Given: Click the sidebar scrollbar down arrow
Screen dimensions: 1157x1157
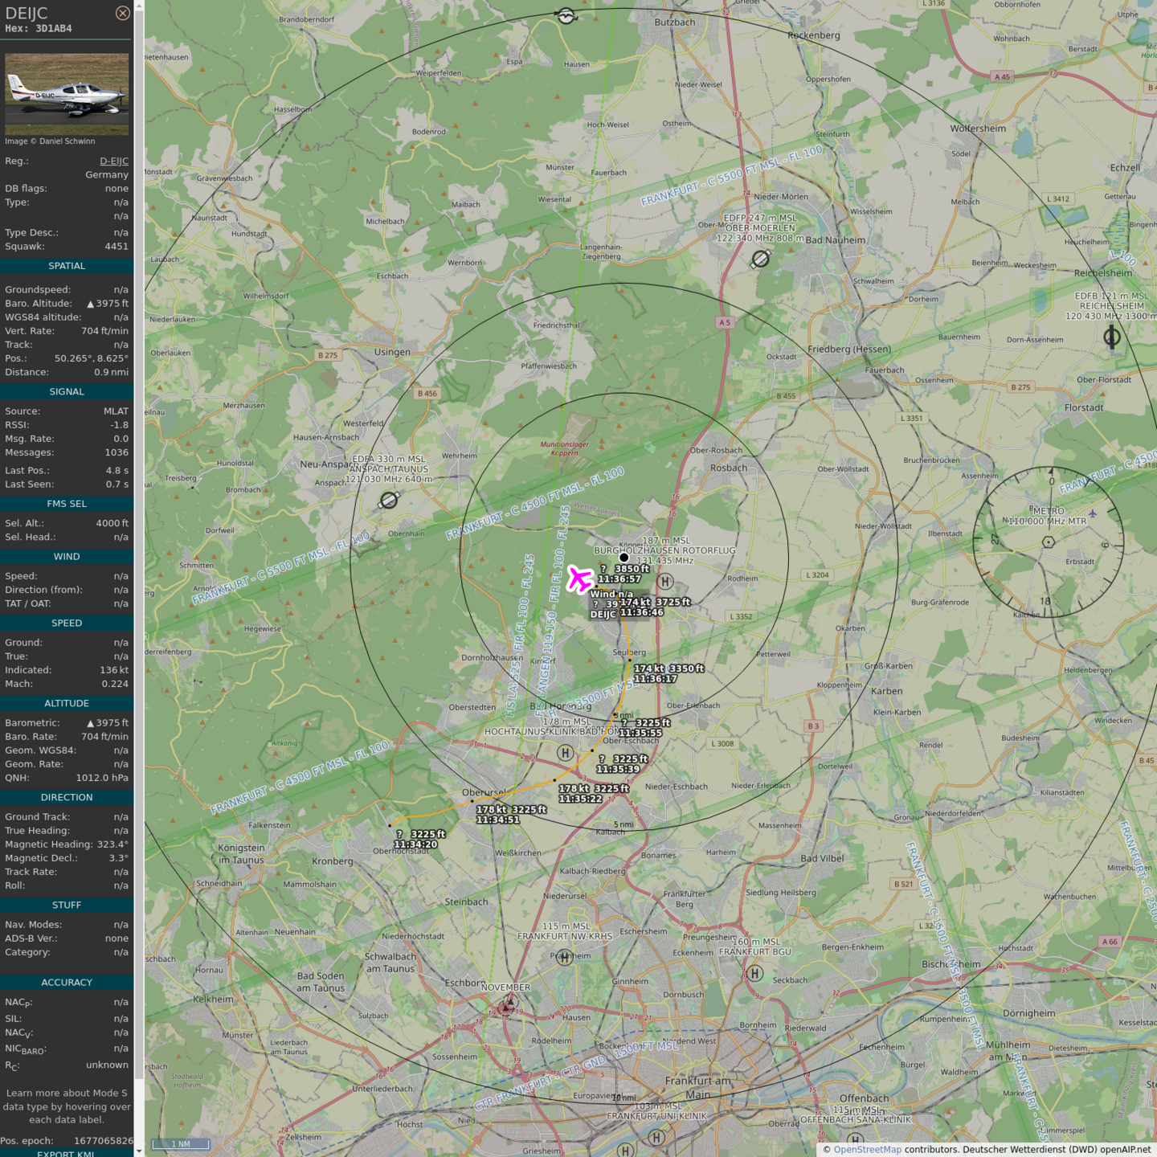Looking at the screenshot, I should coord(139,1151).
